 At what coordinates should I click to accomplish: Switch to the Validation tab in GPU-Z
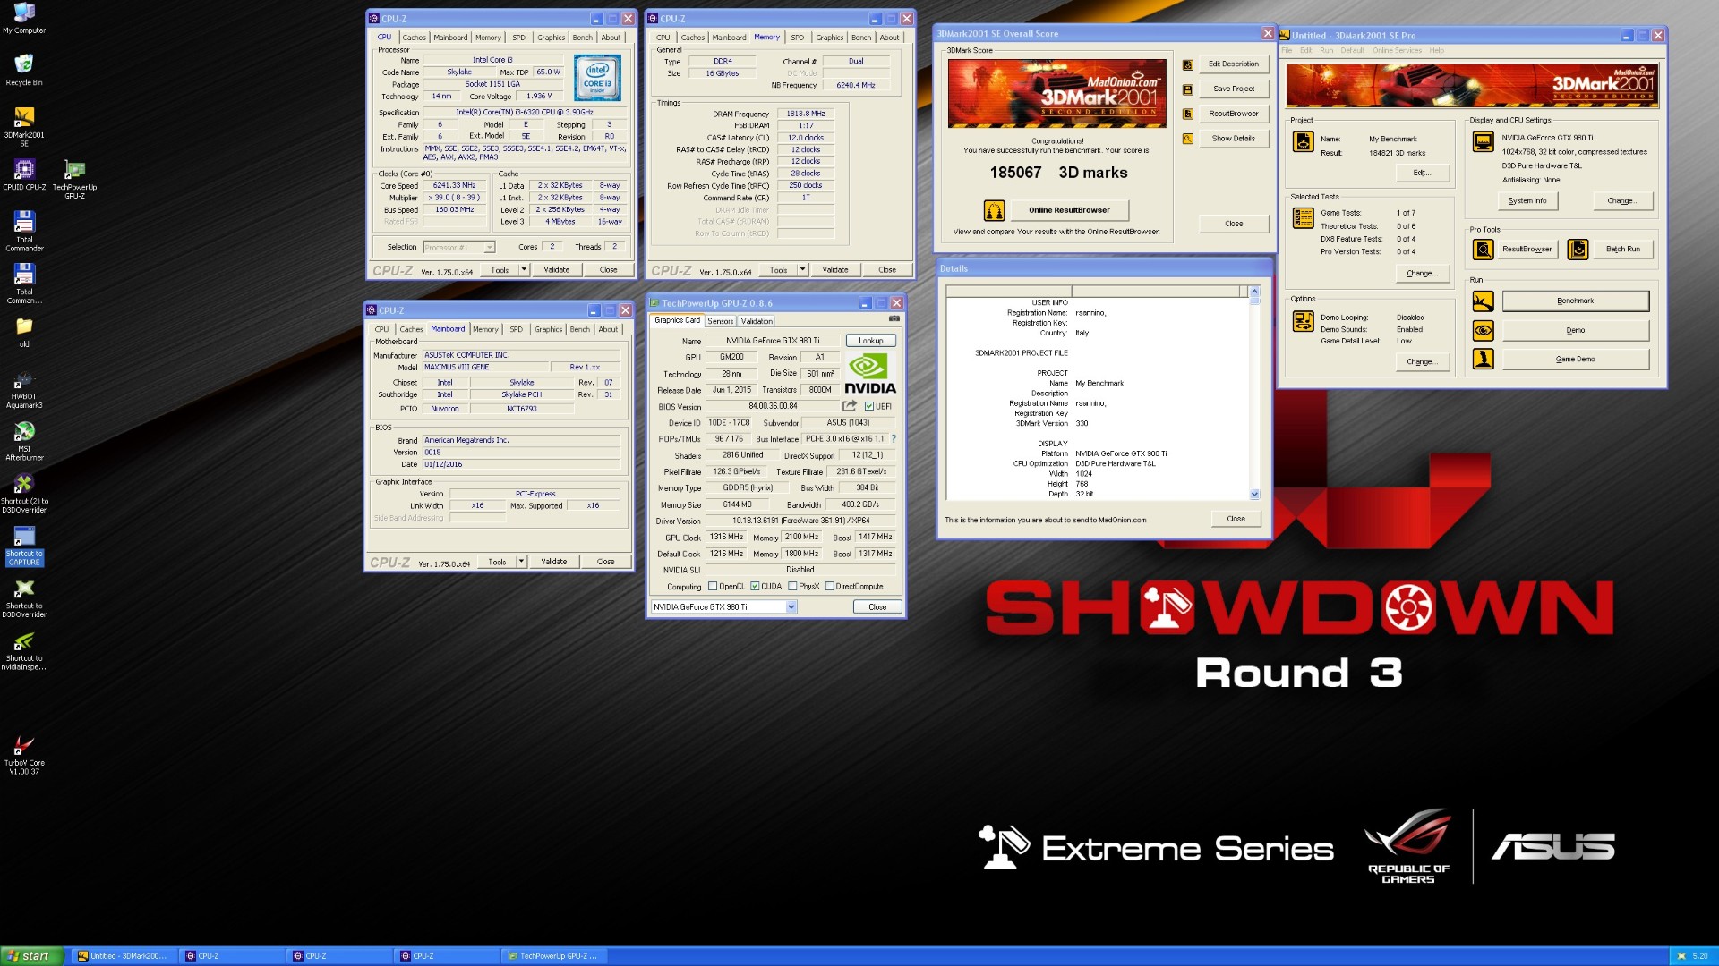757,321
